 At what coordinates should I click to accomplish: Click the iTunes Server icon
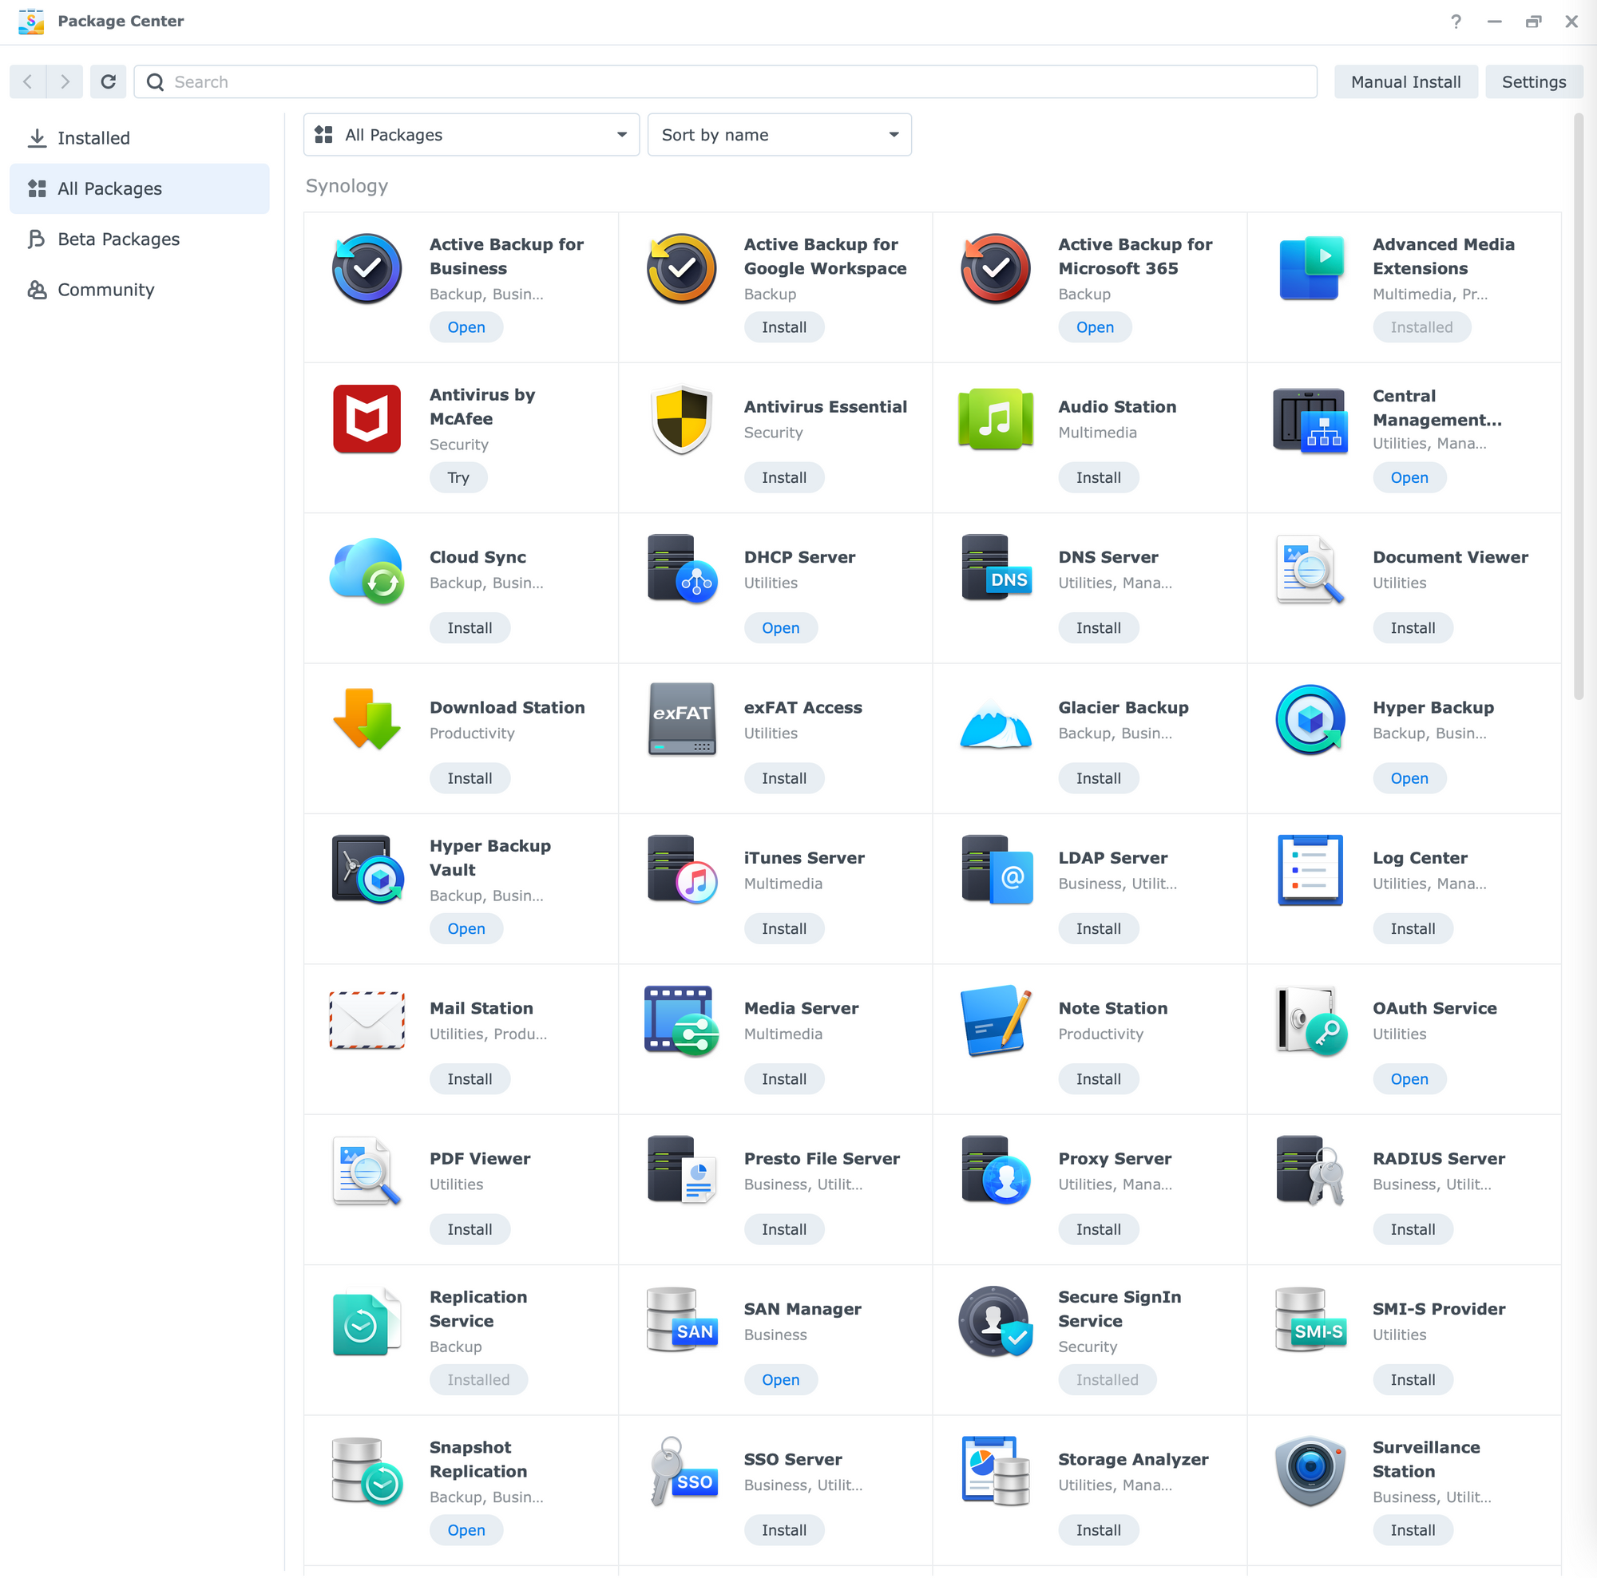tap(681, 870)
